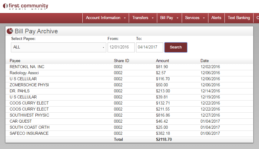Click the $211.55 COOS CURRY ELECT amount
Image resolution: width=259 pixels, height=149 pixels.
pyautogui.click(x=163, y=109)
